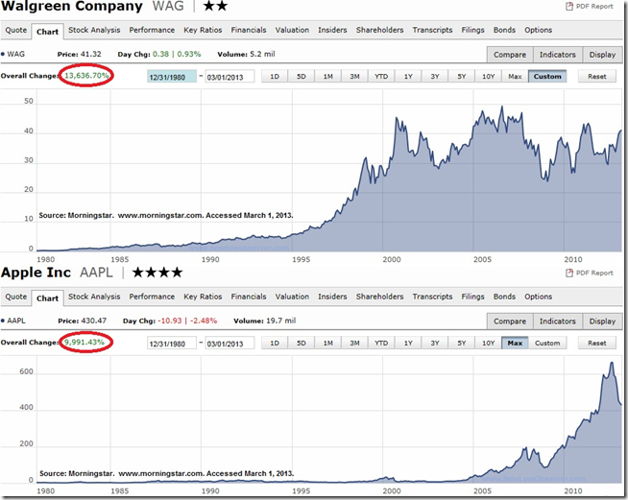Reset the Walgreen chart

[x=596, y=76]
